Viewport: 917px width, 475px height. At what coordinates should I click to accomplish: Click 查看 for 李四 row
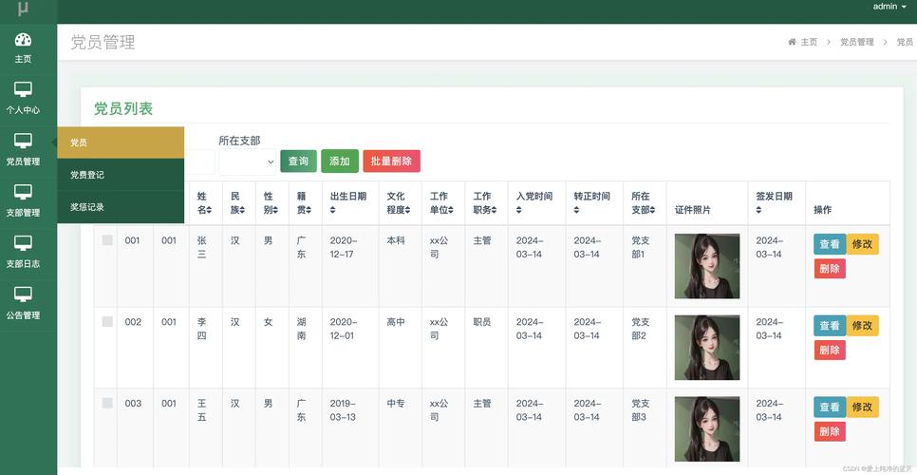coord(830,325)
